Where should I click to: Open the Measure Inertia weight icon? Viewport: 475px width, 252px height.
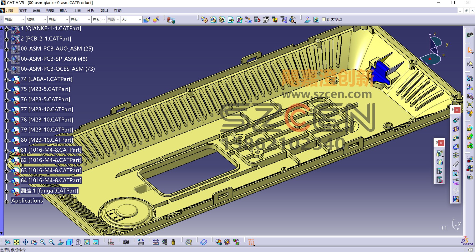[173, 242]
